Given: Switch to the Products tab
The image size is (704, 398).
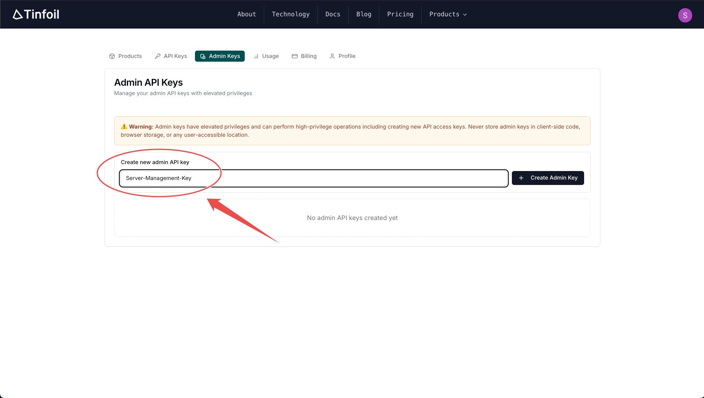Looking at the screenshot, I should coord(125,56).
